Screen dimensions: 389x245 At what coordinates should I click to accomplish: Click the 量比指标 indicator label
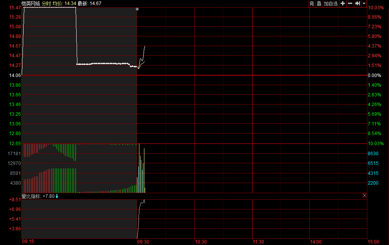pos(31,196)
